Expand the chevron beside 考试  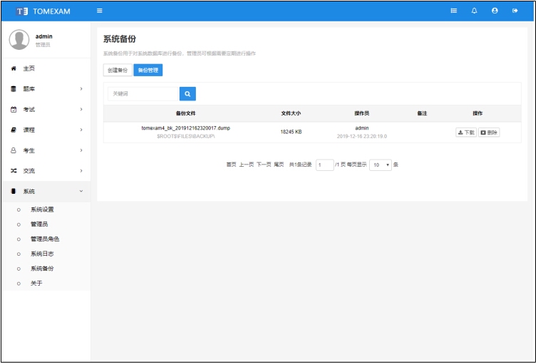coord(81,110)
